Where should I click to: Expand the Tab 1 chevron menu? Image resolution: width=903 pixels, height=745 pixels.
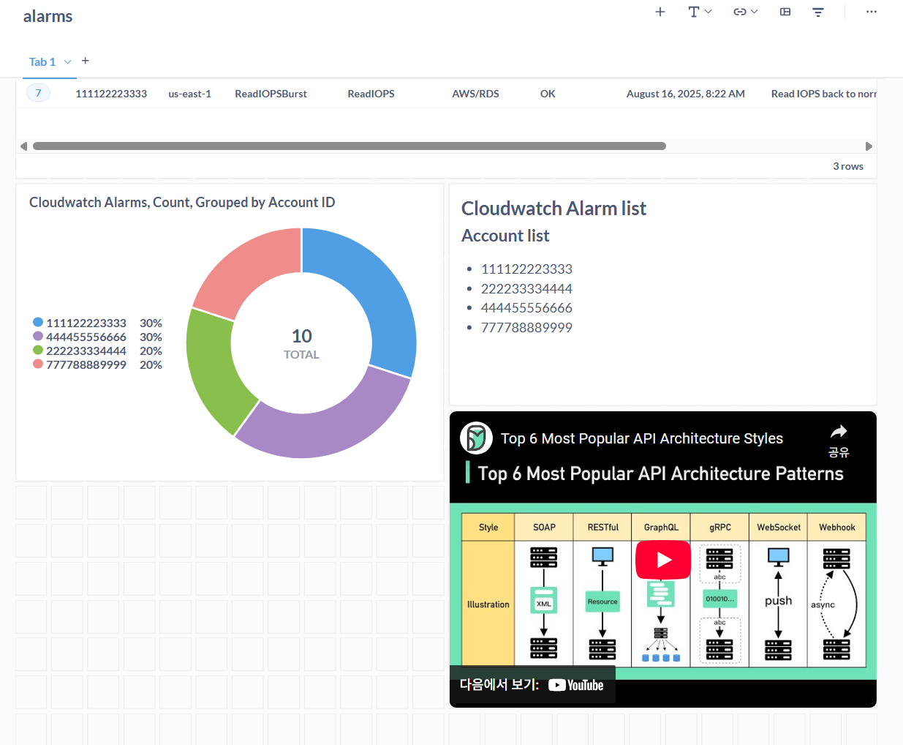(68, 62)
